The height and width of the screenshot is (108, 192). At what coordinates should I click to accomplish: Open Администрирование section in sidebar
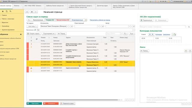click(8, 30)
